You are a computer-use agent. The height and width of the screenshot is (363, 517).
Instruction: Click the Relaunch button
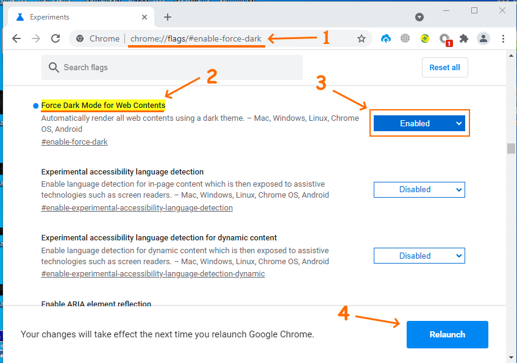click(447, 334)
